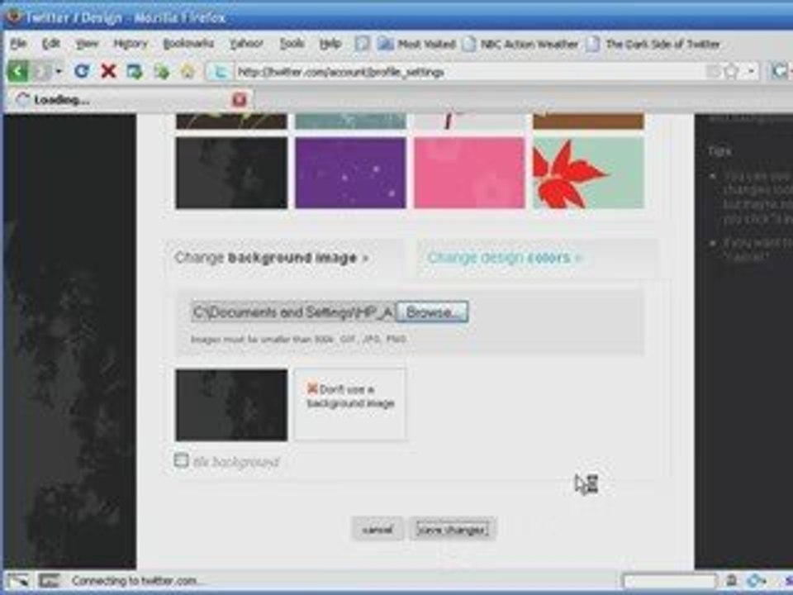Select the current dark background image preview
Viewport: 793px width, 595px height.
click(231, 405)
